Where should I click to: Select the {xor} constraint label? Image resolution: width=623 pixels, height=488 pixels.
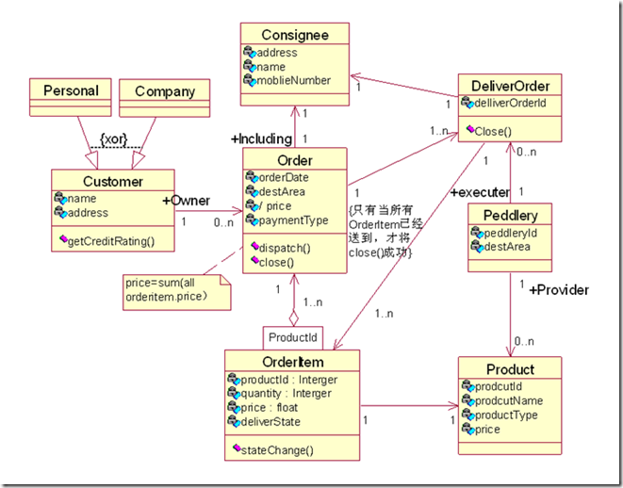point(114,139)
